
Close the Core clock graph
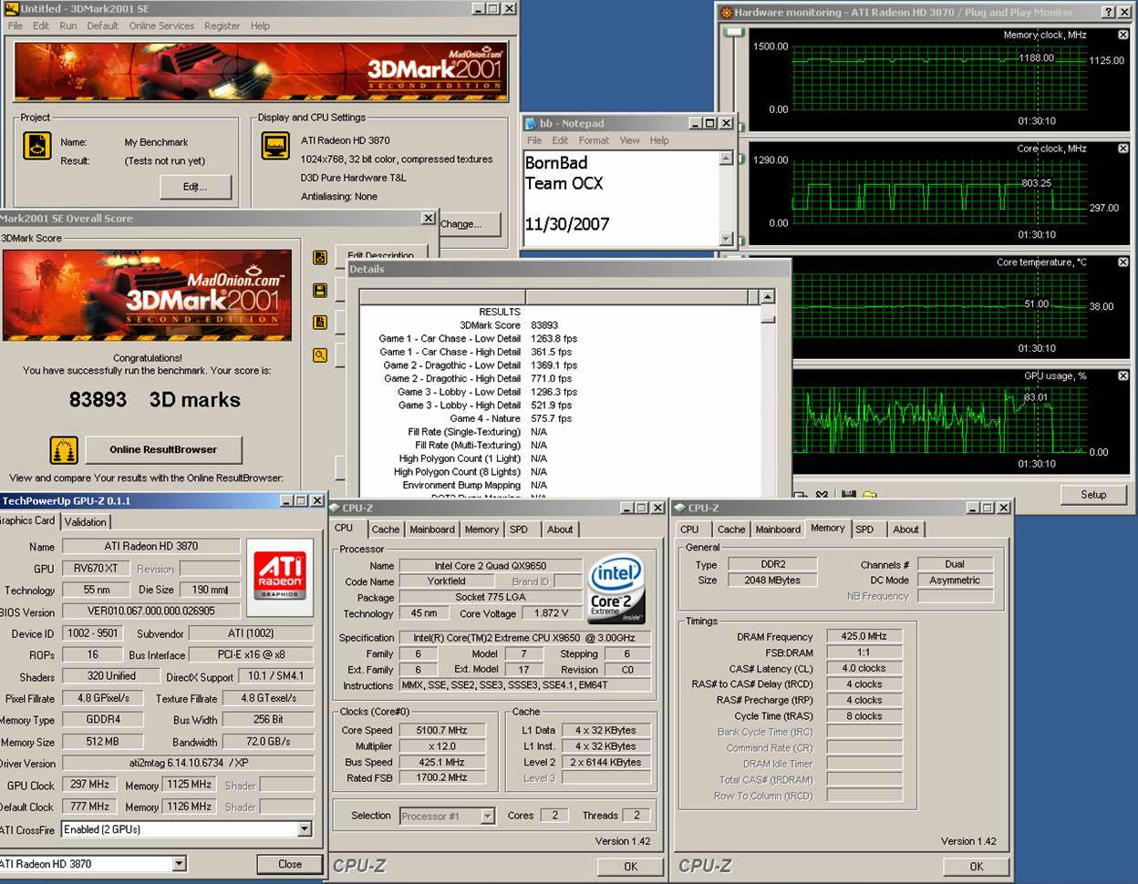[1123, 149]
